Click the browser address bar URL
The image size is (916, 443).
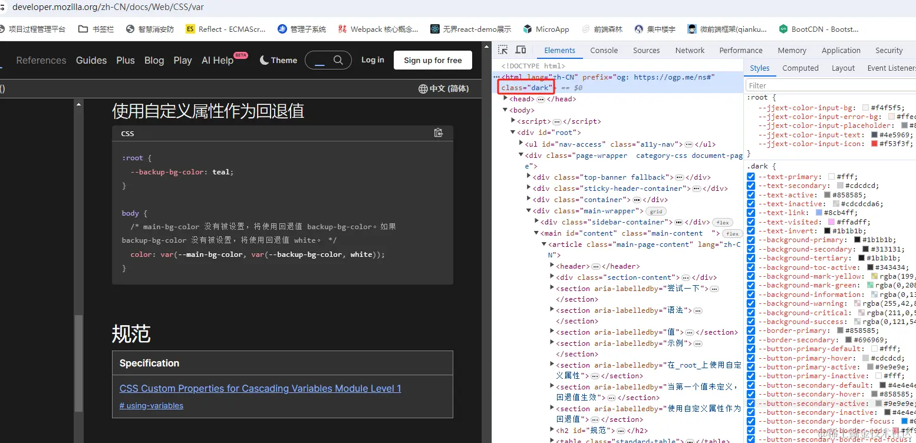tap(108, 8)
